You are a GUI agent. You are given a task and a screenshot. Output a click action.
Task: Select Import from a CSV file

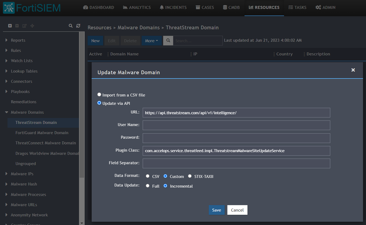[x=99, y=95]
